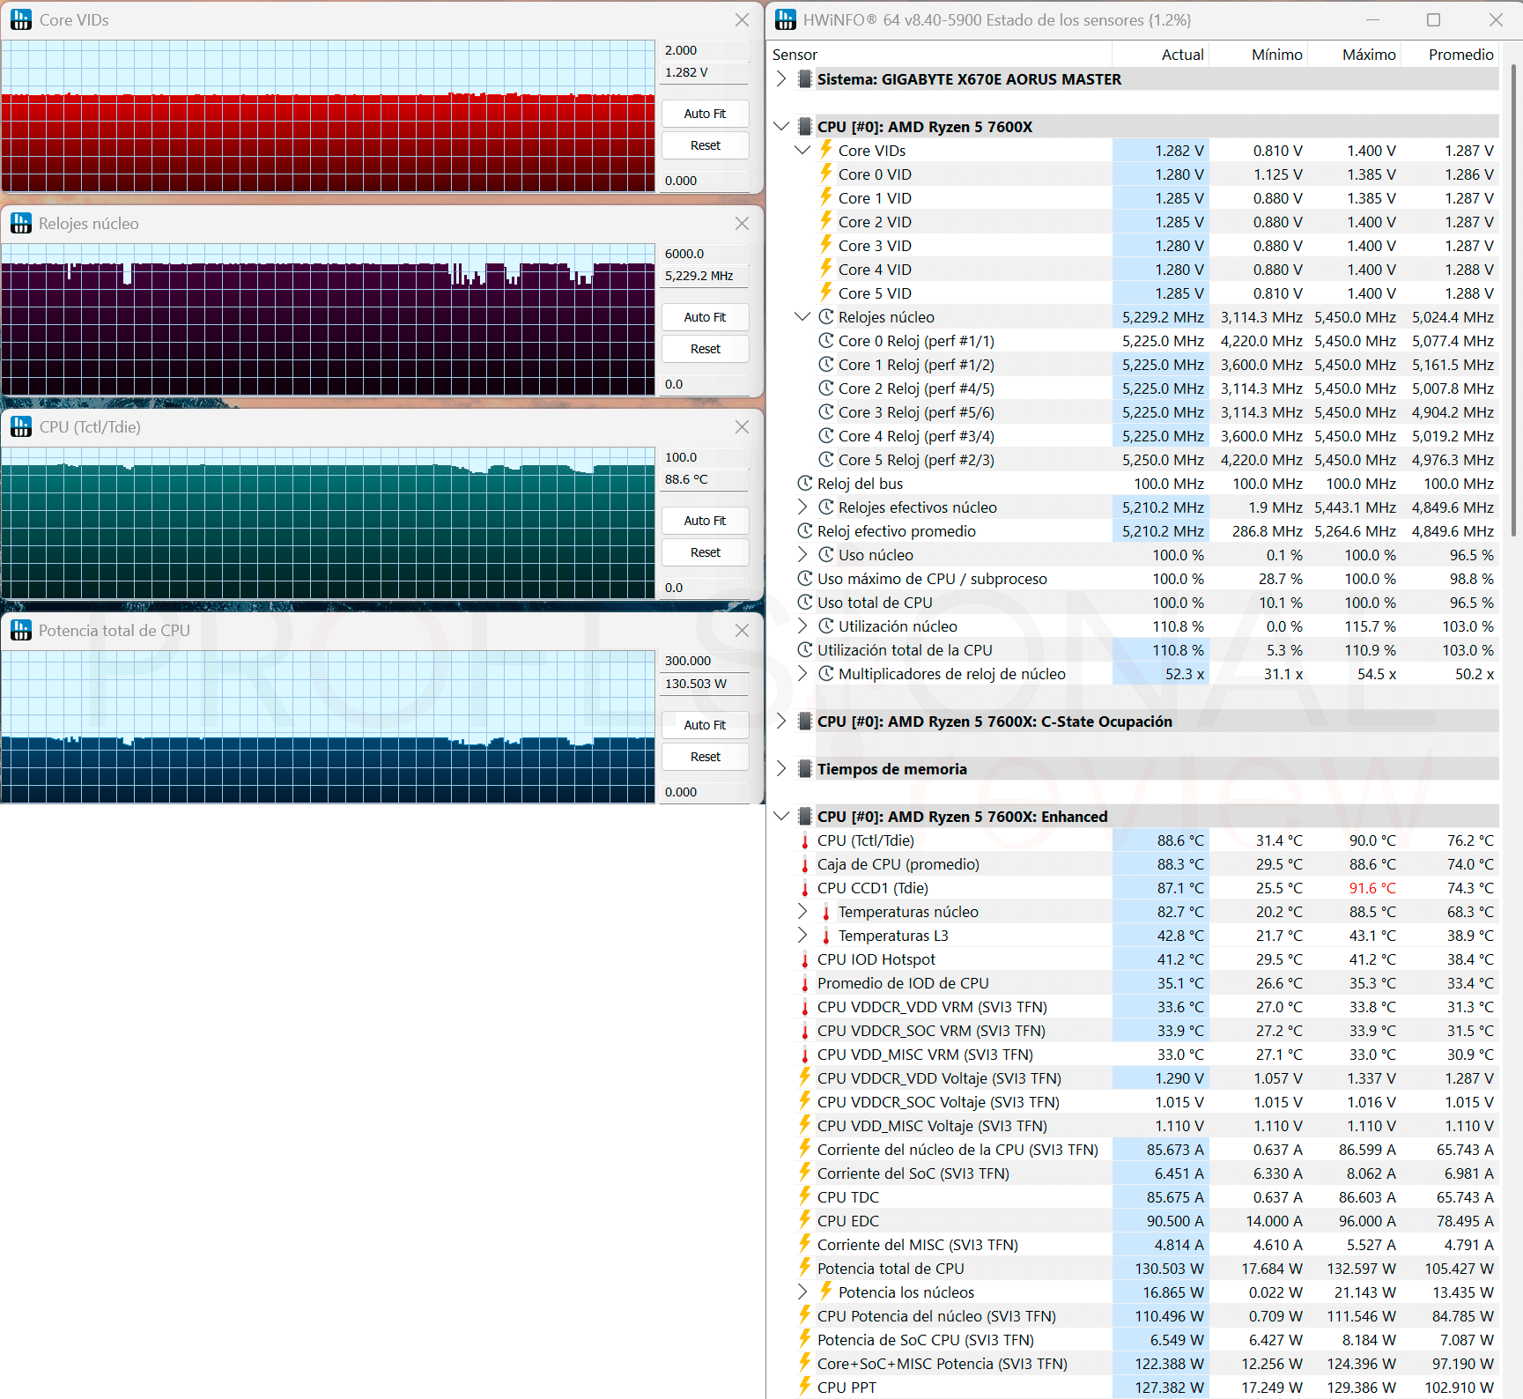Click Reset in the Potencia total de CPU graph
This screenshot has height=1399, width=1523.
705,757
